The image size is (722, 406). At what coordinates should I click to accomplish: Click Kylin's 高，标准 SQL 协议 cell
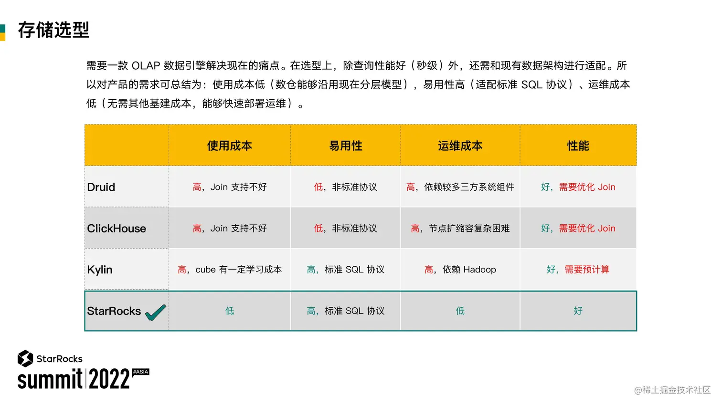coord(346,270)
